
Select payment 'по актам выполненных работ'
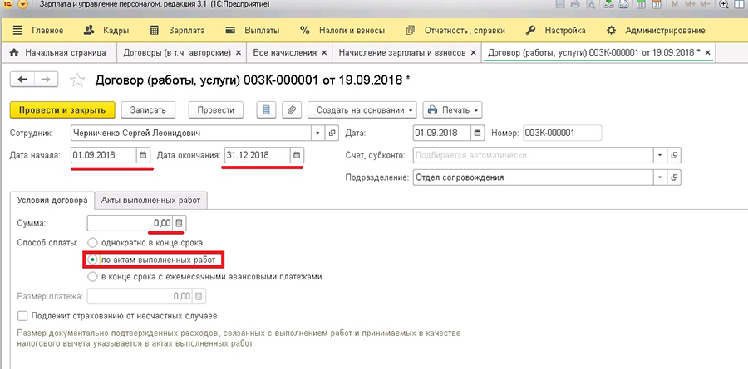click(x=92, y=260)
